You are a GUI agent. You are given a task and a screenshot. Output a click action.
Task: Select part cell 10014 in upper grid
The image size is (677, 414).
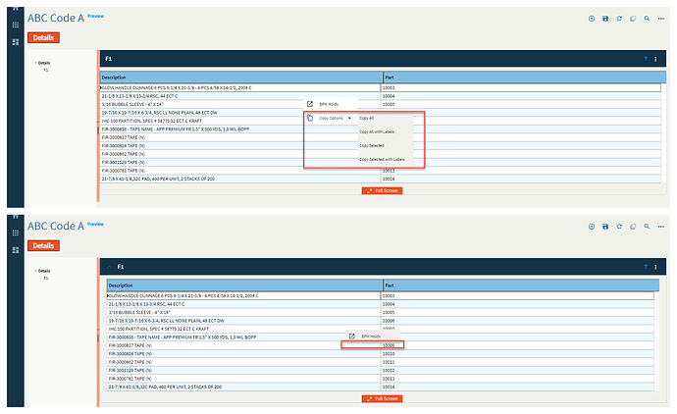coord(521,179)
